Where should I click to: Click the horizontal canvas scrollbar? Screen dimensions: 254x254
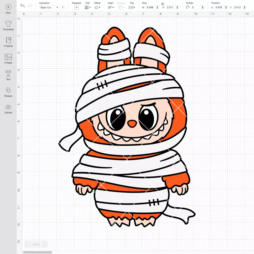37,252
